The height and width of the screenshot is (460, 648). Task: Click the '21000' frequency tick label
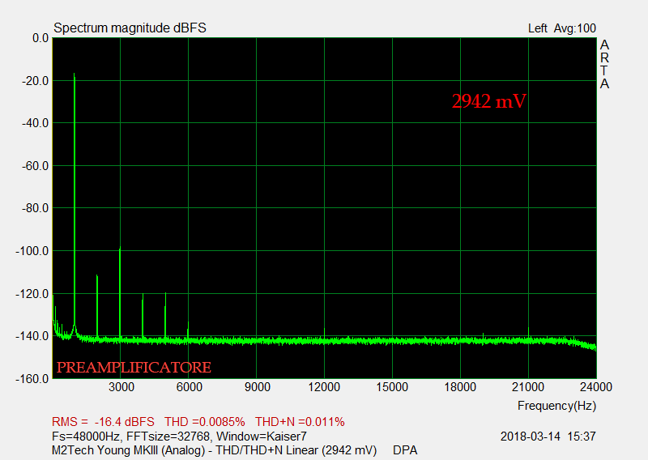point(528,387)
